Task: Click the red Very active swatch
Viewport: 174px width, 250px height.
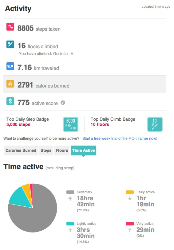Action: pos(130,224)
